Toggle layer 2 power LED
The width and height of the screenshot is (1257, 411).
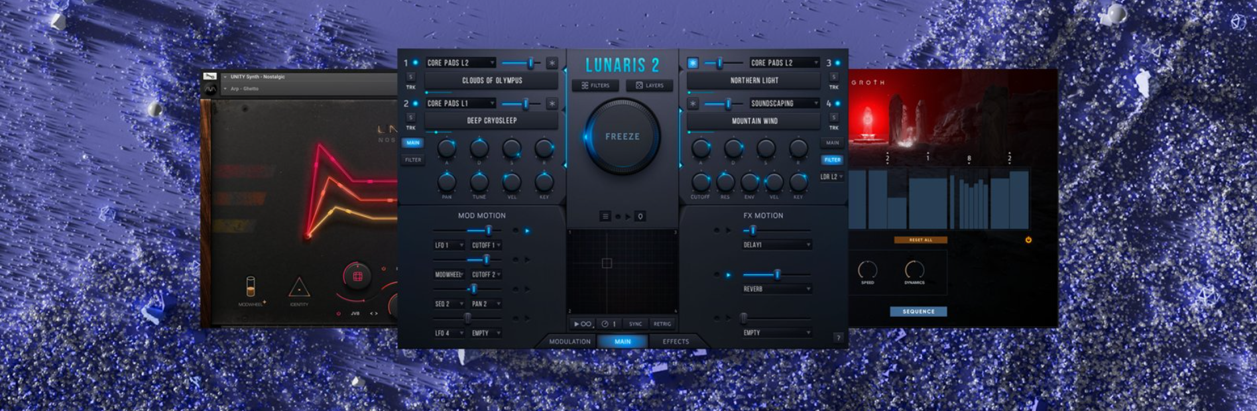pyautogui.click(x=416, y=103)
